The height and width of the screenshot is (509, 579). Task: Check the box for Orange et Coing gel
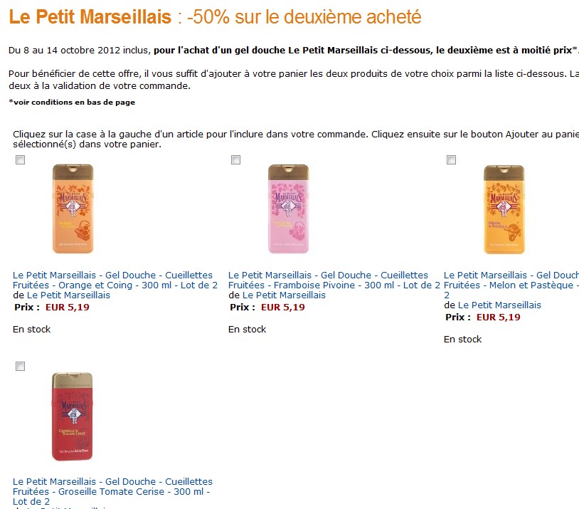[x=21, y=159]
